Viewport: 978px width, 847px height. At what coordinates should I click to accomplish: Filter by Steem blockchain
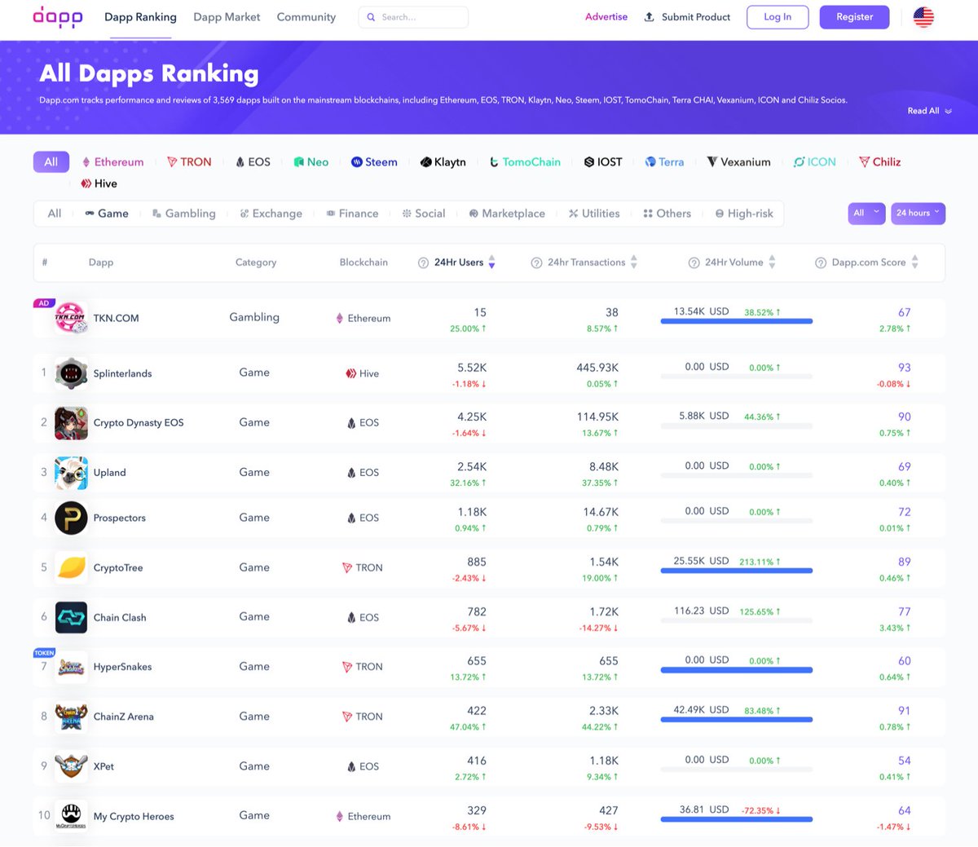[374, 162]
